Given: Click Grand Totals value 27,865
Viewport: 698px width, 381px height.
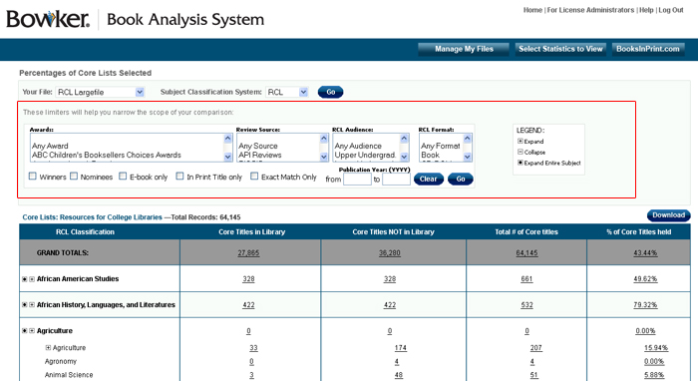Looking at the screenshot, I should [248, 252].
